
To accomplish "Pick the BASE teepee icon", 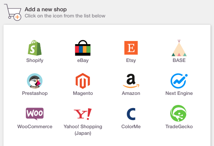I will (x=179, y=48).
